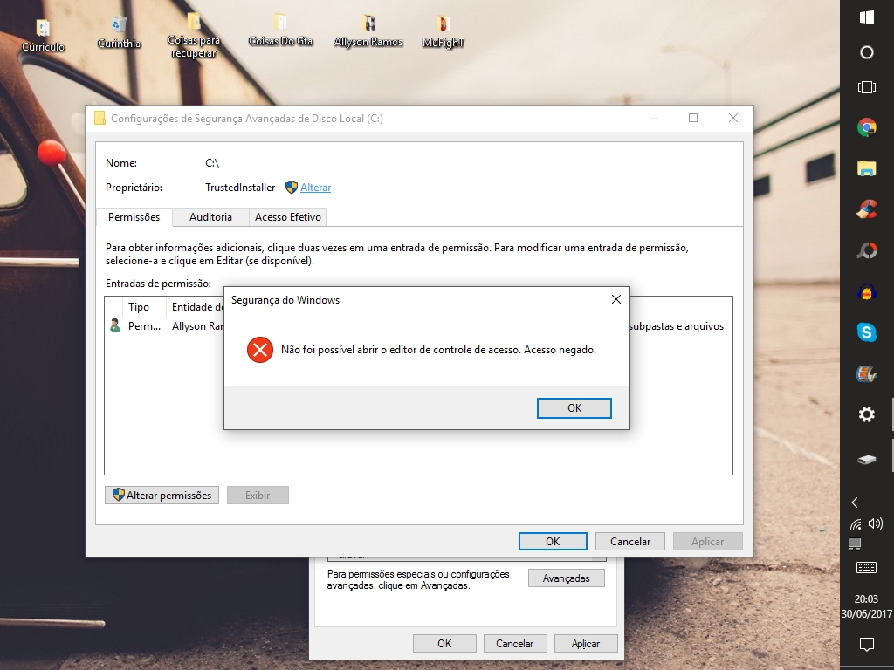
Task: Click the red error icon in the dialog
Action: [260, 350]
